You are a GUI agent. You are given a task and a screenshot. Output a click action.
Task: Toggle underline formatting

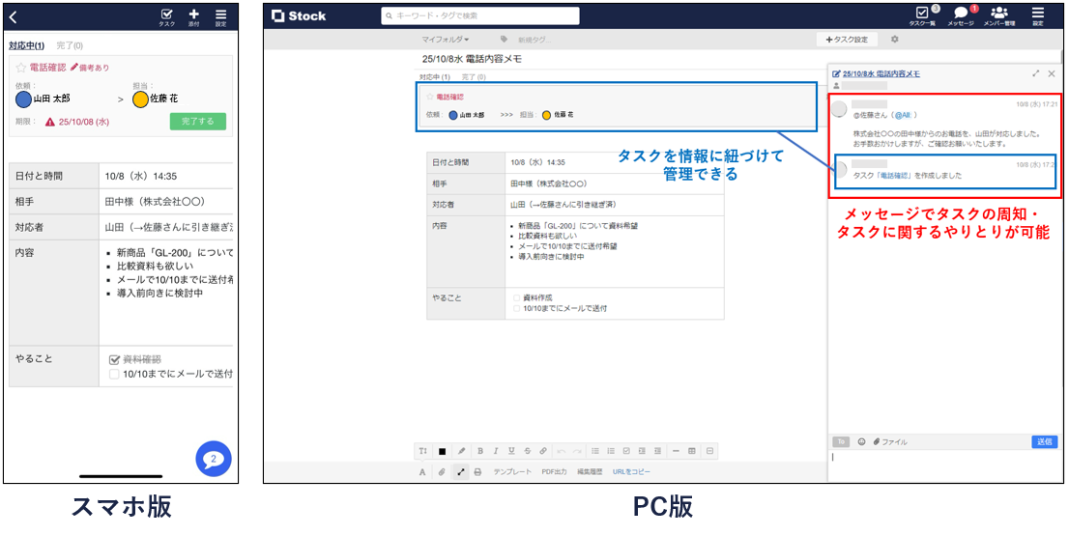pos(511,451)
